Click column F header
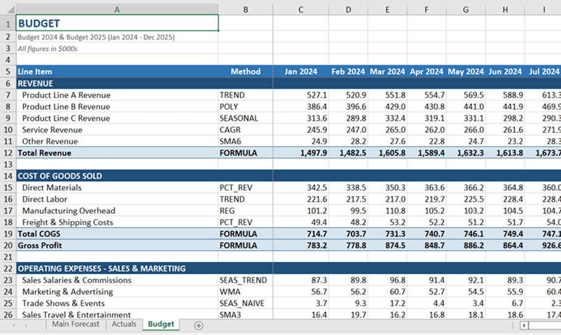561x335 pixels. pyautogui.click(x=426, y=10)
